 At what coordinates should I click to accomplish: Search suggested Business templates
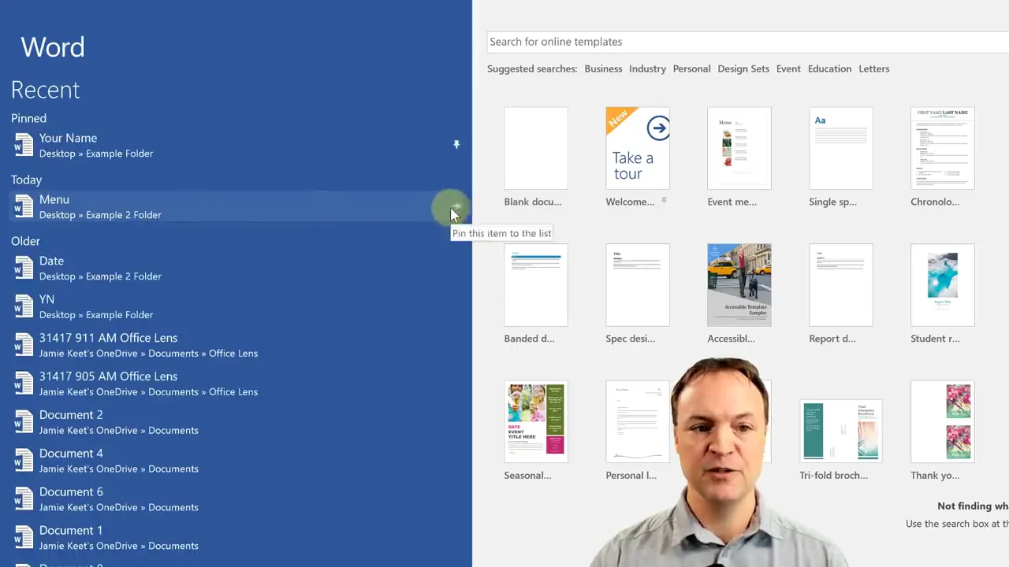point(603,69)
